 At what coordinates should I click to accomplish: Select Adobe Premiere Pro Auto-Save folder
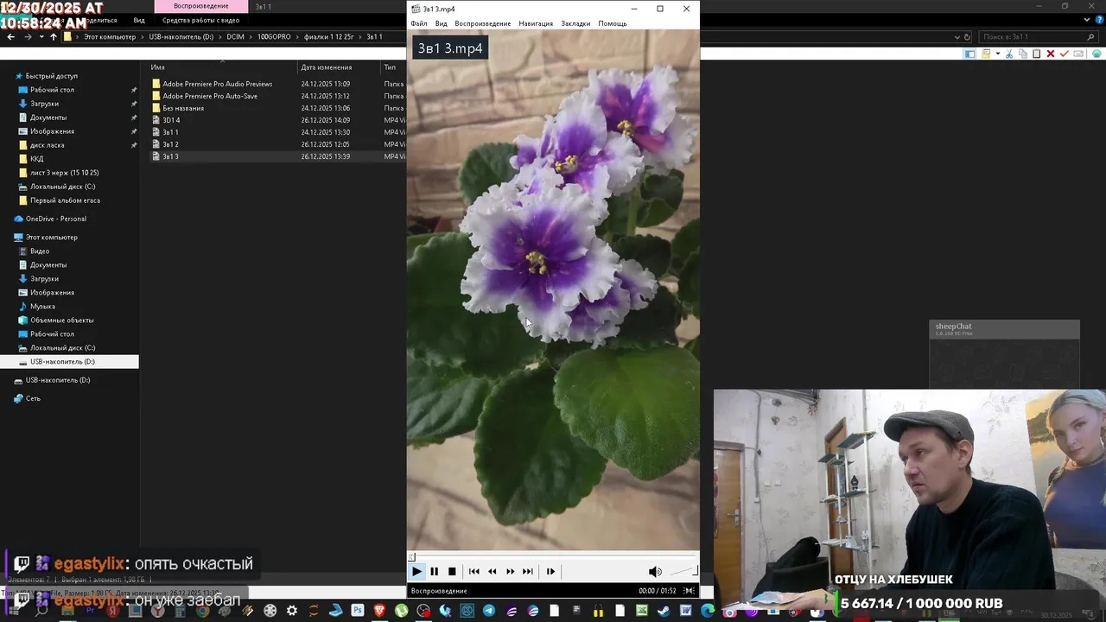coord(209,96)
